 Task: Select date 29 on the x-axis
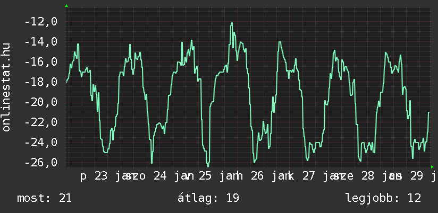(417, 176)
